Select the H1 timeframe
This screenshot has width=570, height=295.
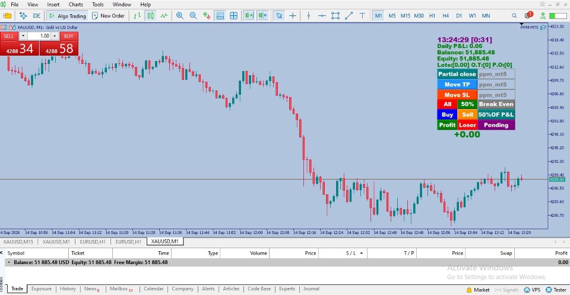click(x=432, y=15)
